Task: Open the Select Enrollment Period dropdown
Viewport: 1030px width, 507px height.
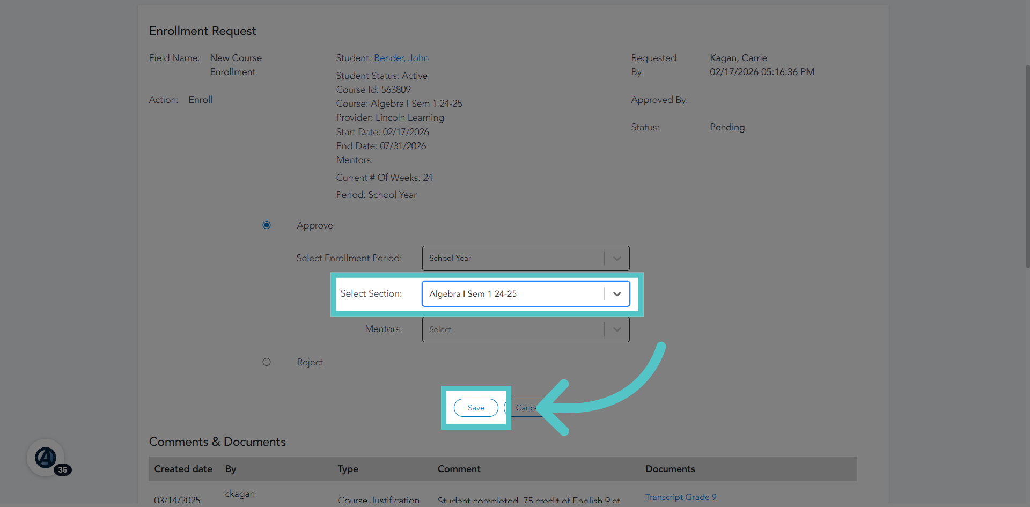Action: click(526, 258)
